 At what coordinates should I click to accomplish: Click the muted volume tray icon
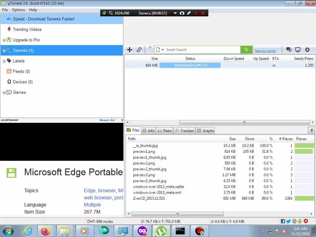point(285,231)
